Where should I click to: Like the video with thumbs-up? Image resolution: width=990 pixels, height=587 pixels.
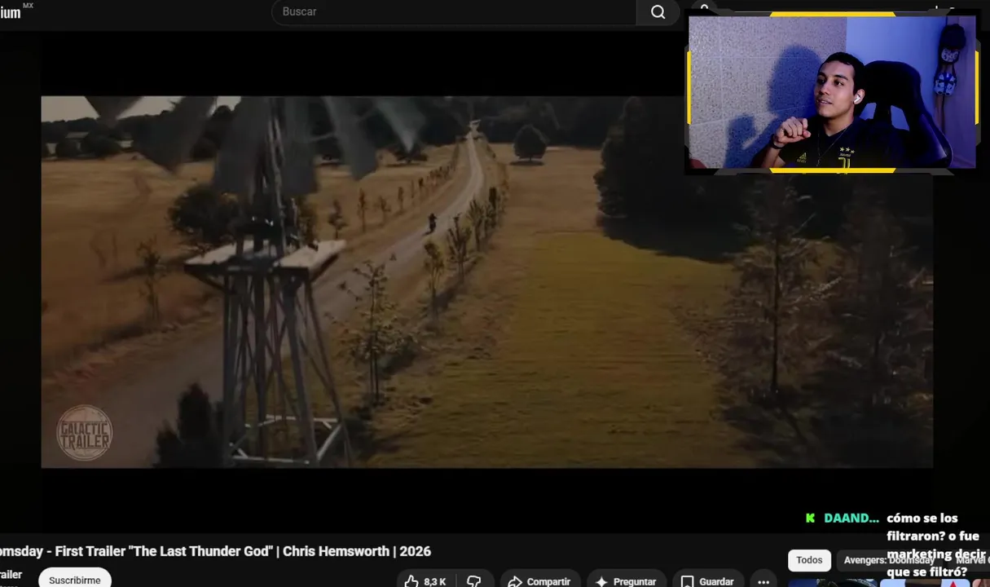(425, 580)
